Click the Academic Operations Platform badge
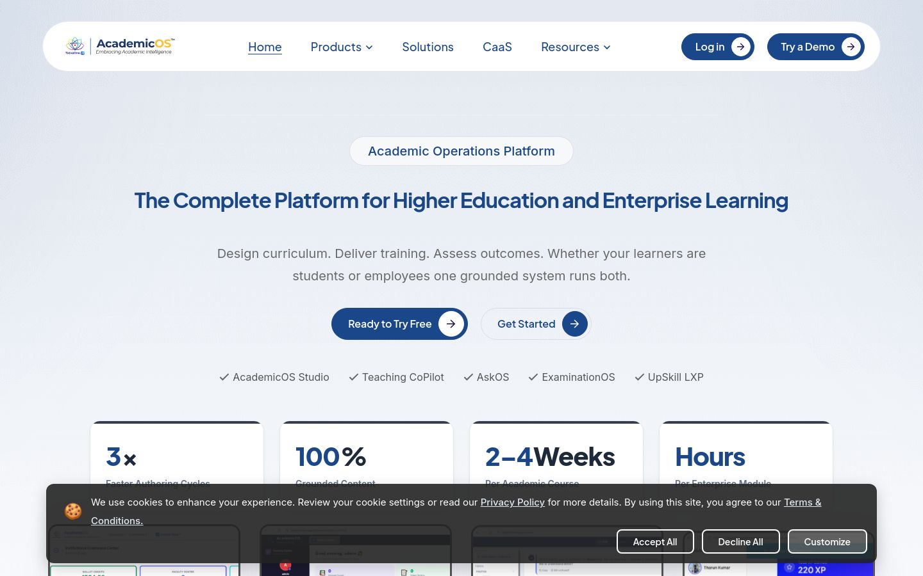The width and height of the screenshot is (923, 576). (x=462, y=151)
